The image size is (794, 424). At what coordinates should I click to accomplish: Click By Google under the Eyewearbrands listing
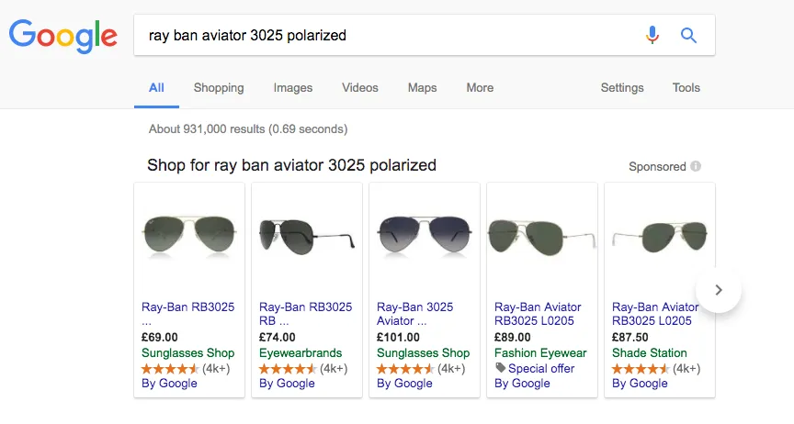tap(287, 383)
